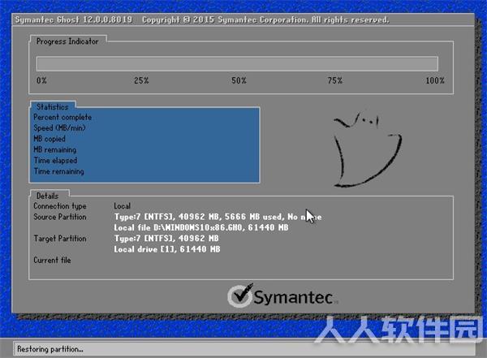Click the target Type:7 [NTFS], 40962 MB line
This screenshot has width=487, height=358.
(x=166, y=239)
